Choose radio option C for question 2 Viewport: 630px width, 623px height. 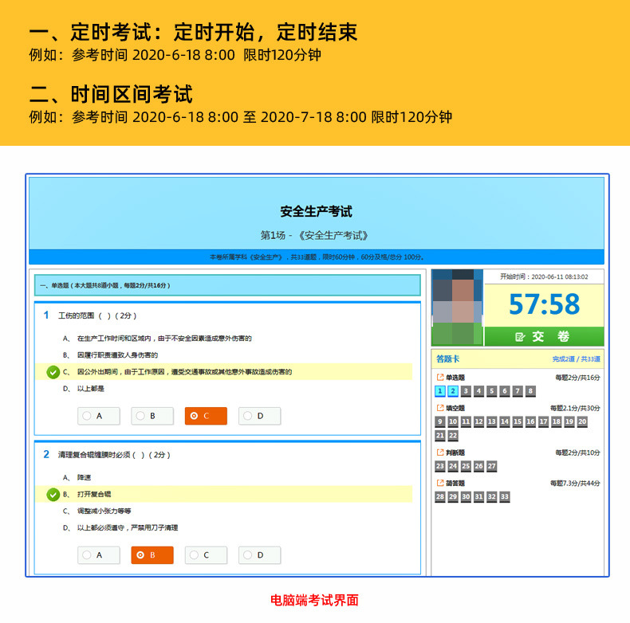point(206,555)
